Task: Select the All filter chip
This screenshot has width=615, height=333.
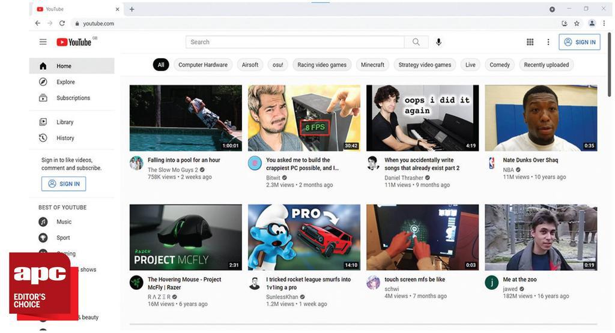Action: [x=161, y=65]
